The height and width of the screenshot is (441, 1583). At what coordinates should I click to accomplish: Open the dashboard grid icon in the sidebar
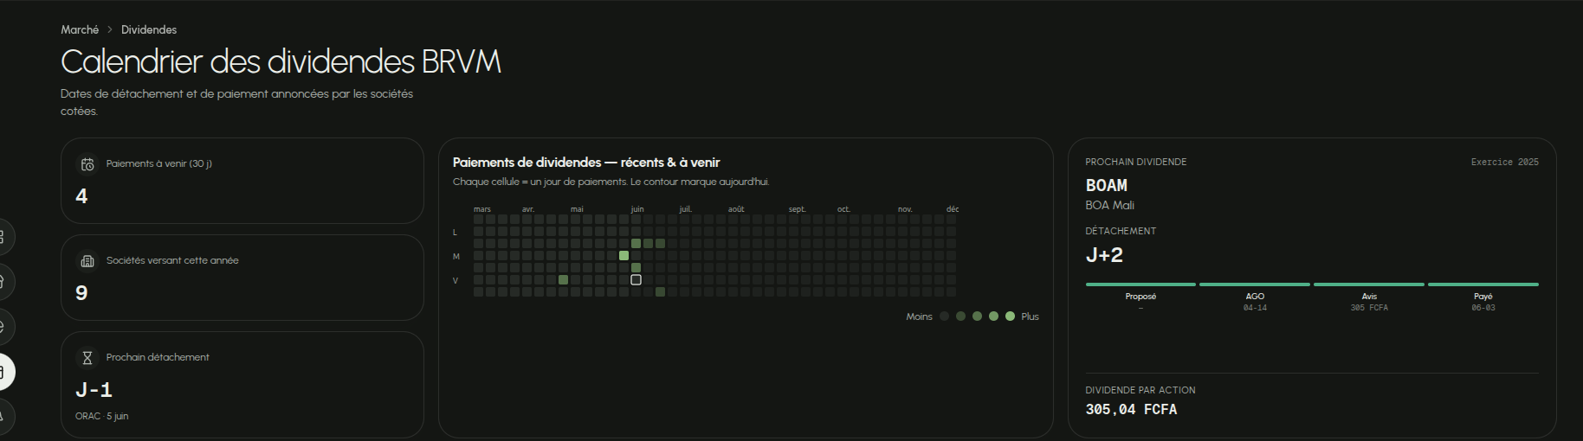[2, 237]
